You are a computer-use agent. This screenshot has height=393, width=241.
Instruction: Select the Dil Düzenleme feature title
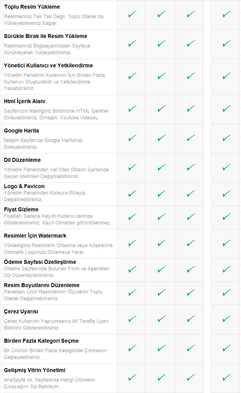(22, 160)
